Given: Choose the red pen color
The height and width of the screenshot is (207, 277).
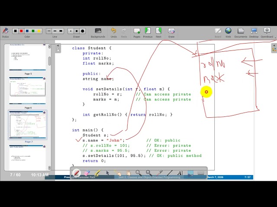Looking at the screenshot, I should (x=21, y=31).
